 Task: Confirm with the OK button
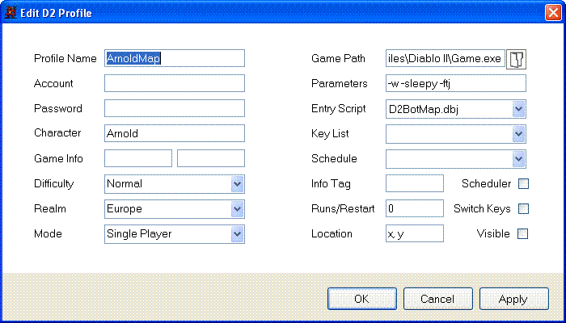pos(362,299)
